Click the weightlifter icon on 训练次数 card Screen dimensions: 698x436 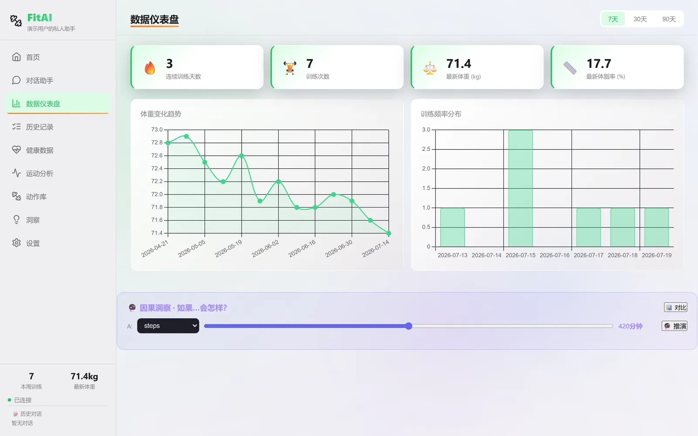(290, 68)
